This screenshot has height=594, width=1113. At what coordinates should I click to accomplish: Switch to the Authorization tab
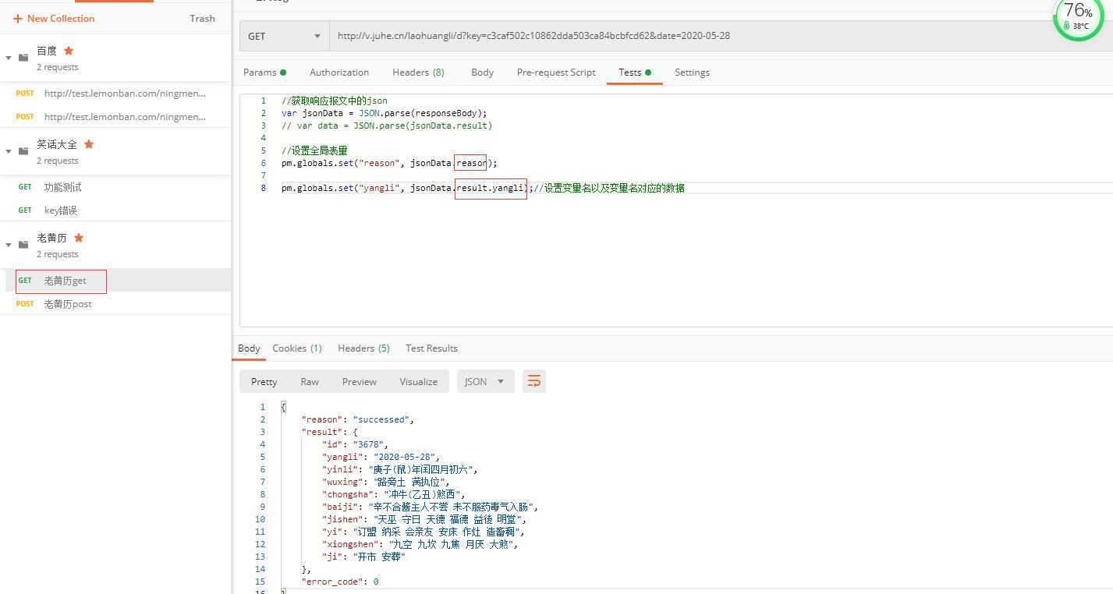point(339,72)
